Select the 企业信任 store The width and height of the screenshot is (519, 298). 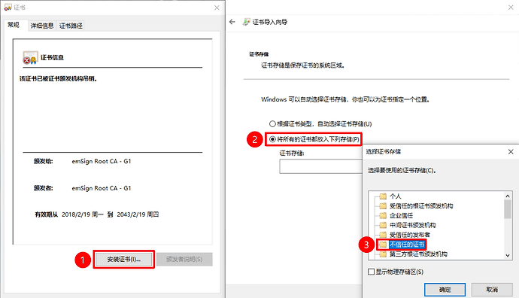click(402, 215)
